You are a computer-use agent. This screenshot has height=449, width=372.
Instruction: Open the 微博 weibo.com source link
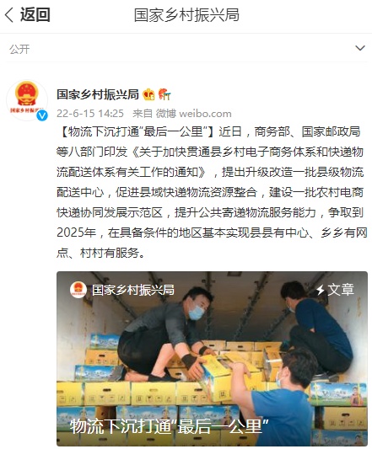pos(194,114)
